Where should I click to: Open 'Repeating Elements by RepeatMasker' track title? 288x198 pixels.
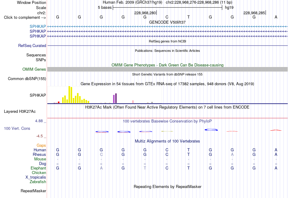(167, 187)
